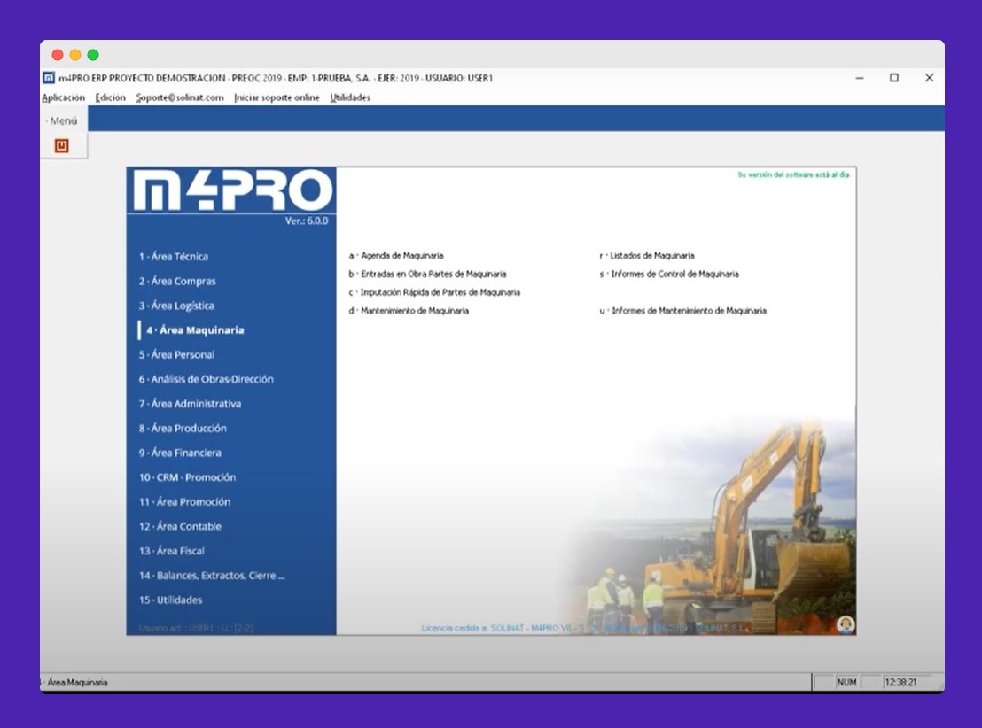Viewport: 982px width, 728px height.
Task: Open Entradas en Obra Partes de Maquinaria
Action: coord(428,274)
